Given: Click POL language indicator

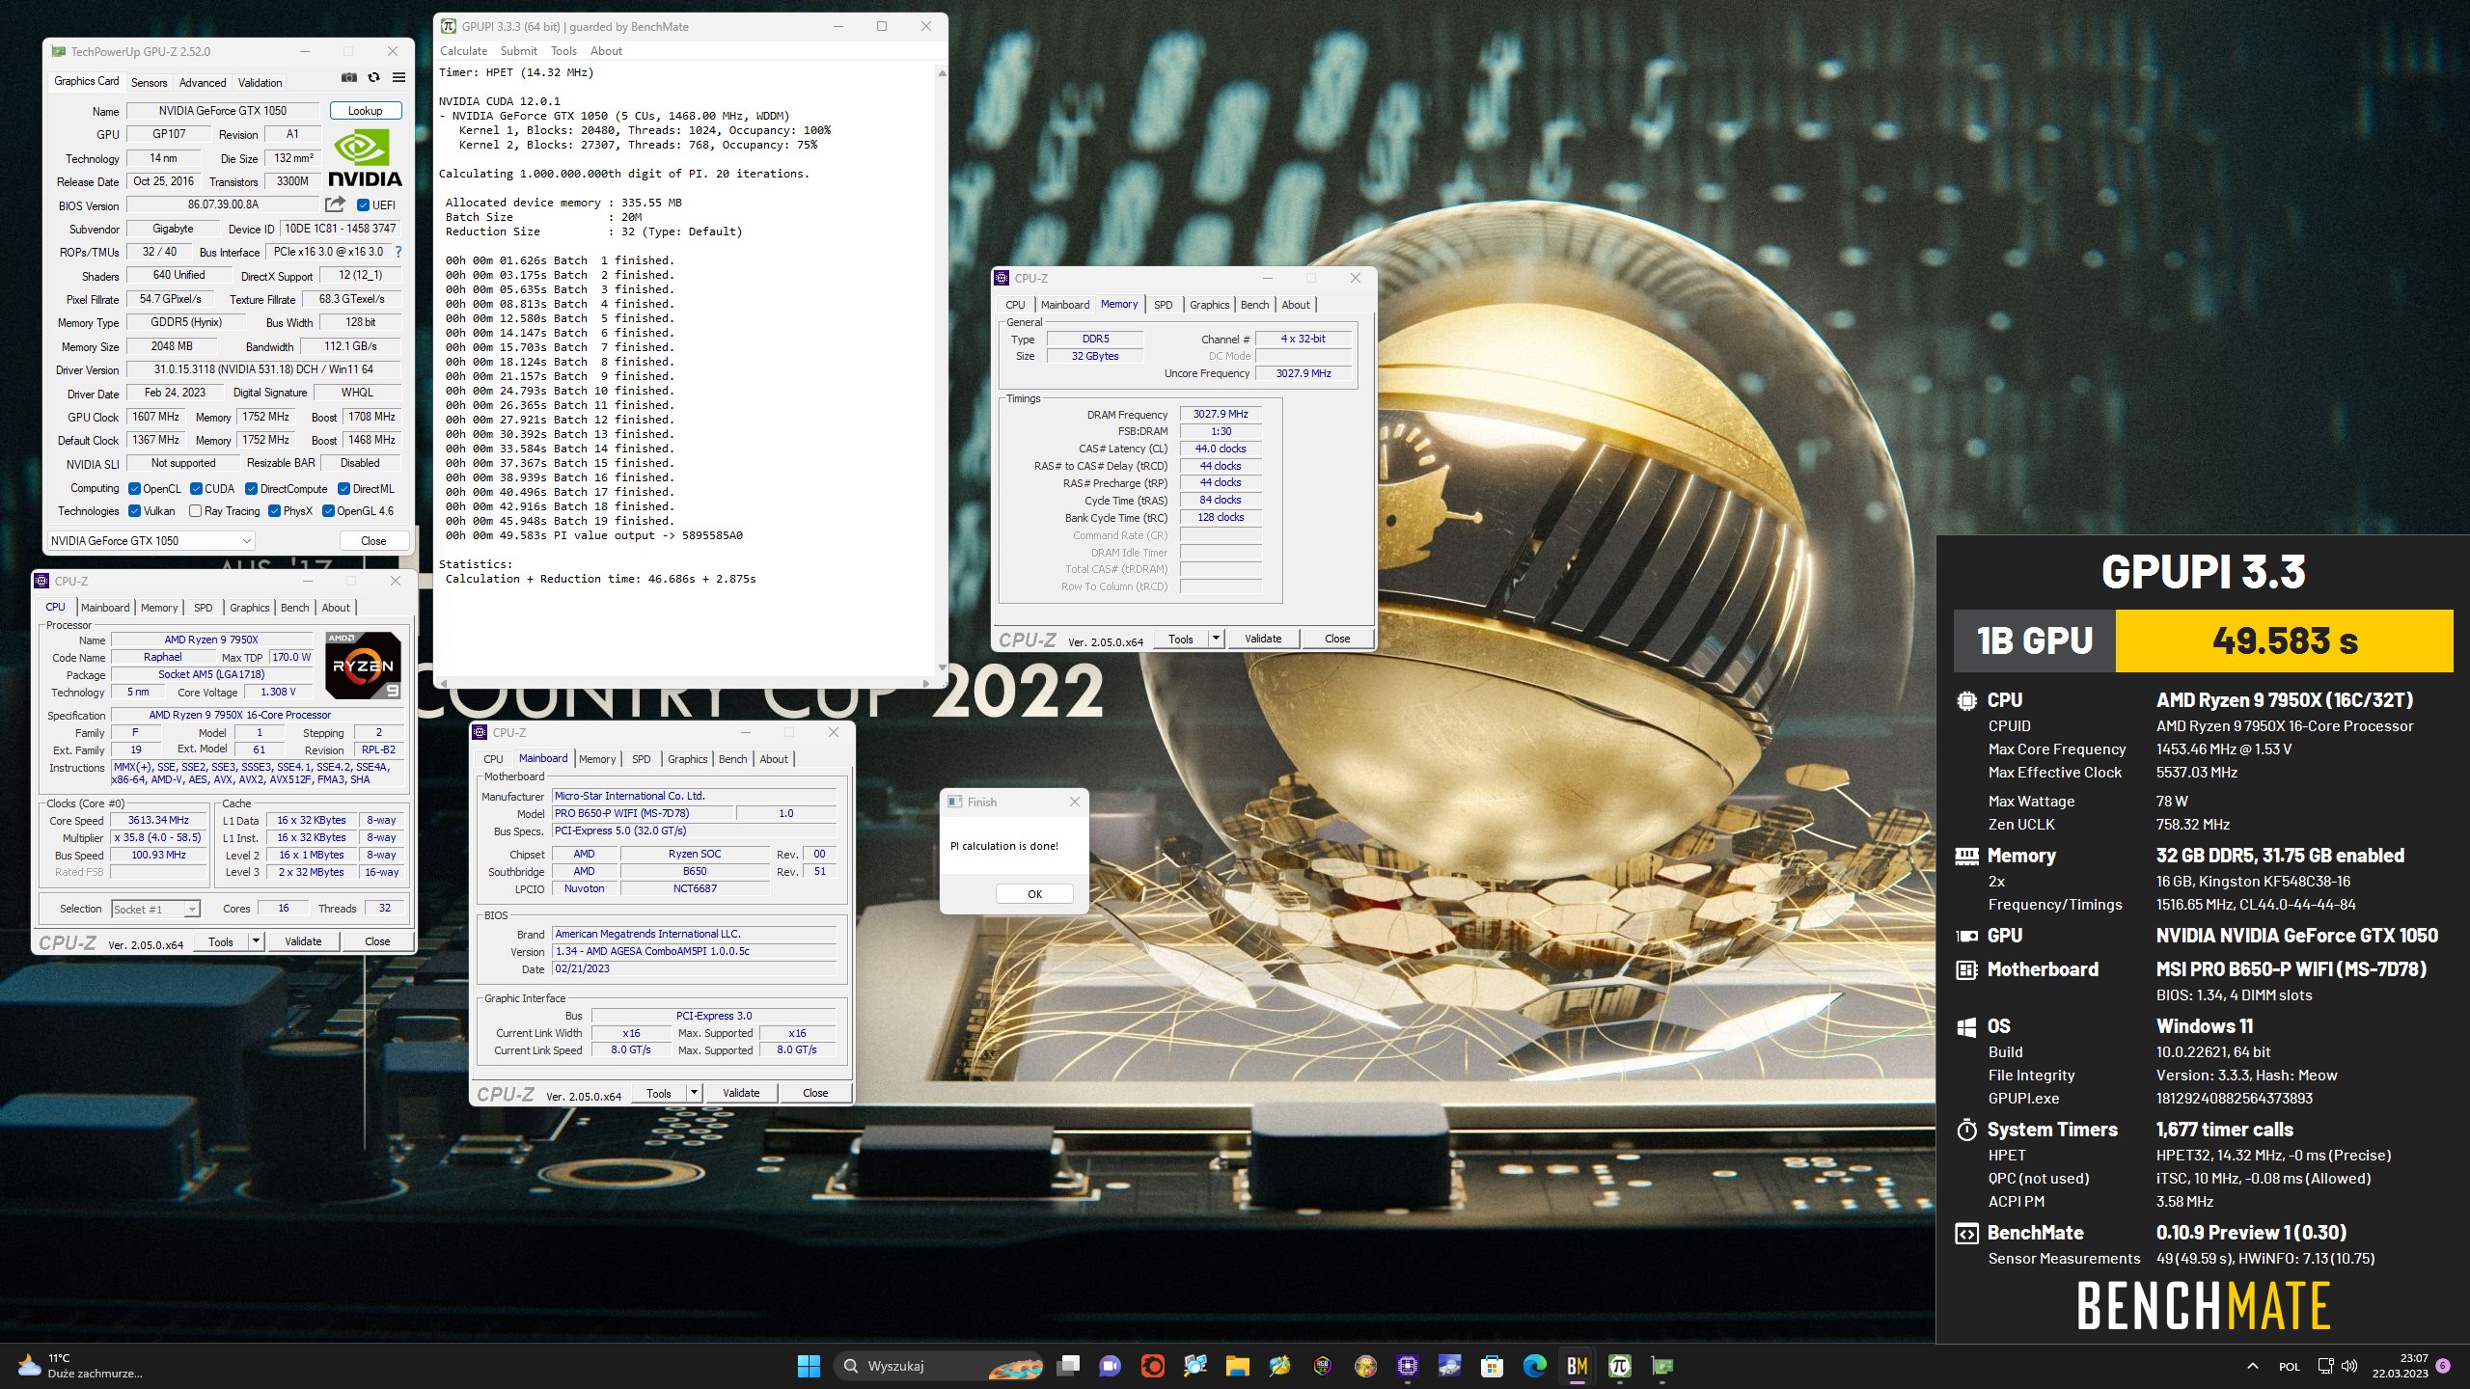Looking at the screenshot, I should point(2290,1366).
